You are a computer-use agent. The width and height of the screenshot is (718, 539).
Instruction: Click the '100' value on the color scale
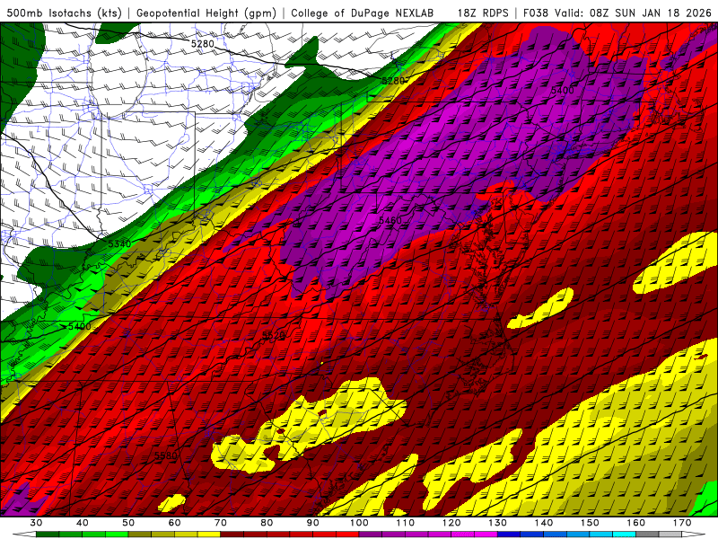pos(359,523)
